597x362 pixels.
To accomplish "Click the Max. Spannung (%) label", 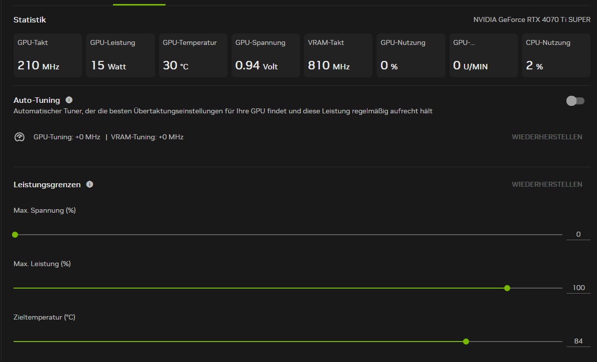I will pyautogui.click(x=44, y=210).
